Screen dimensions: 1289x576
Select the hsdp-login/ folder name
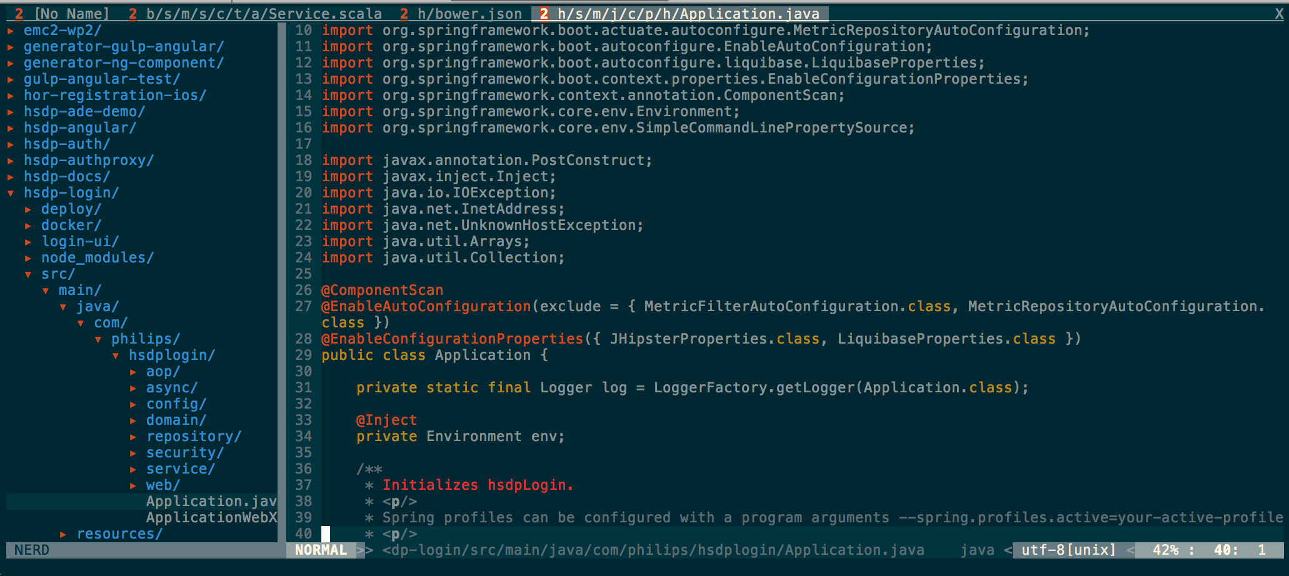(x=71, y=193)
